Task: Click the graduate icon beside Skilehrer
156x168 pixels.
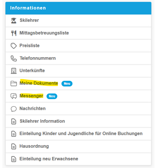Action: [x=14, y=21]
